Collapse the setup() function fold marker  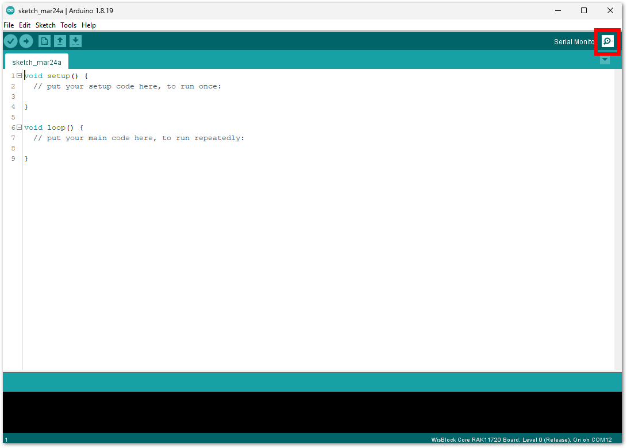tap(19, 76)
